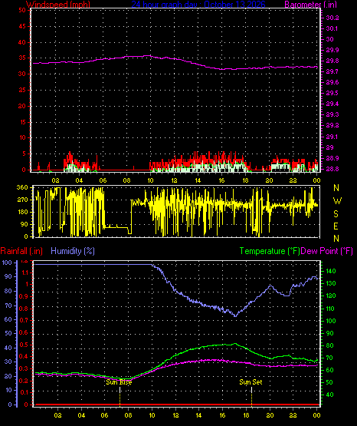Click the "30.2" barometer axis value

coord(332,18)
